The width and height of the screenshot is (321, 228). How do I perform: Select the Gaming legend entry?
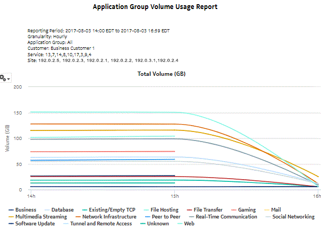246,210
